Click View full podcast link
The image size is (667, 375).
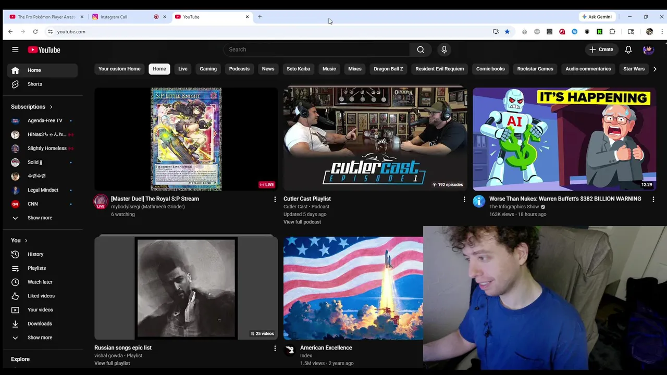click(302, 222)
